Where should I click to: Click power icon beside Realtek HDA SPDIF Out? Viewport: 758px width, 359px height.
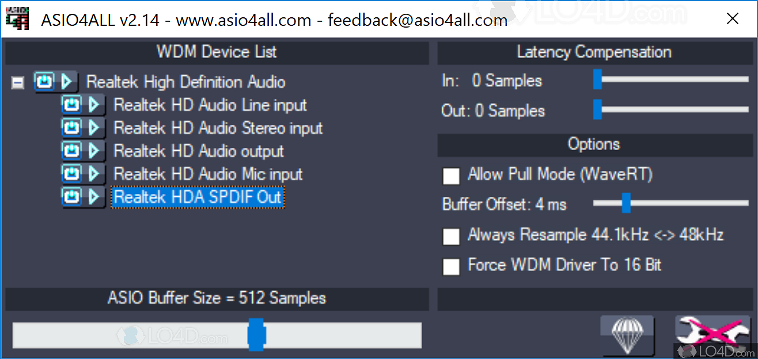[x=71, y=197]
